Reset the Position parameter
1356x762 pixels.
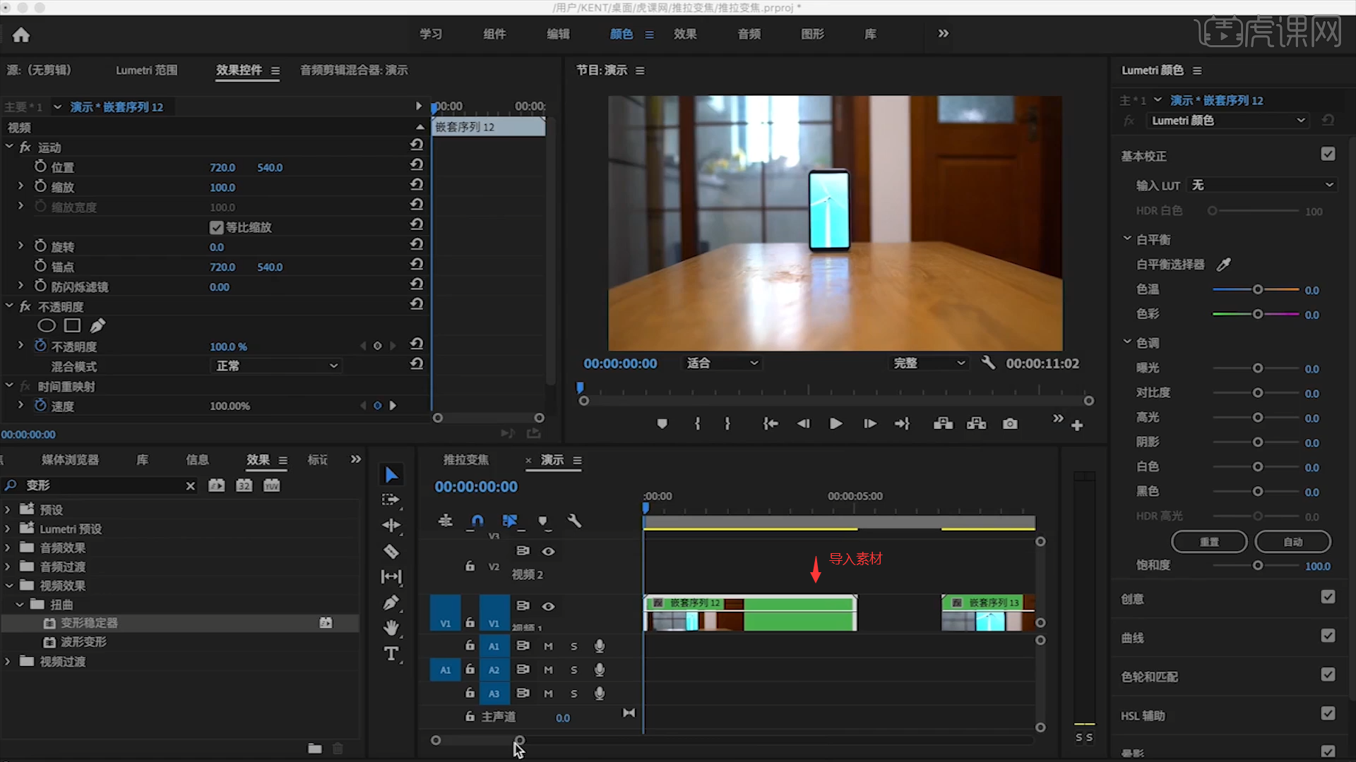[x=417, y=164]
